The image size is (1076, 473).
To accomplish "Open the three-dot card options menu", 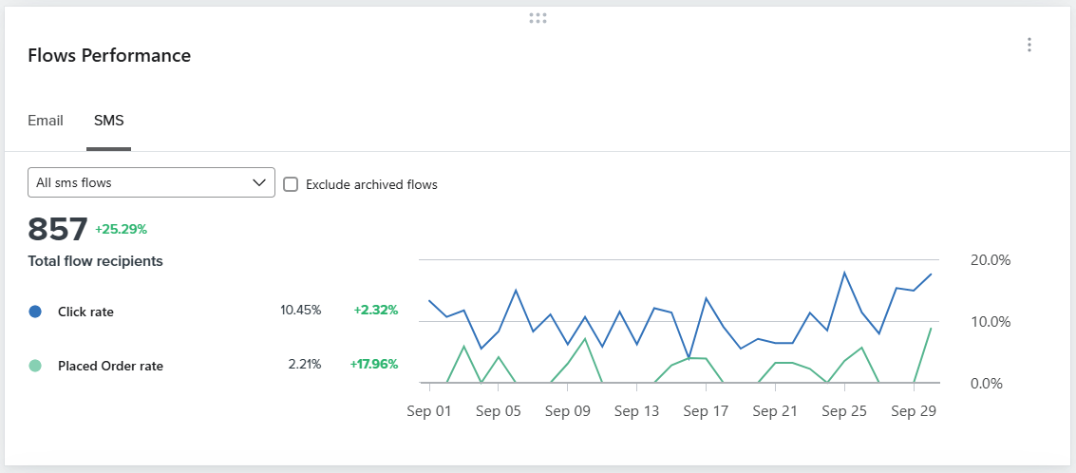I will pos(1029,45).
